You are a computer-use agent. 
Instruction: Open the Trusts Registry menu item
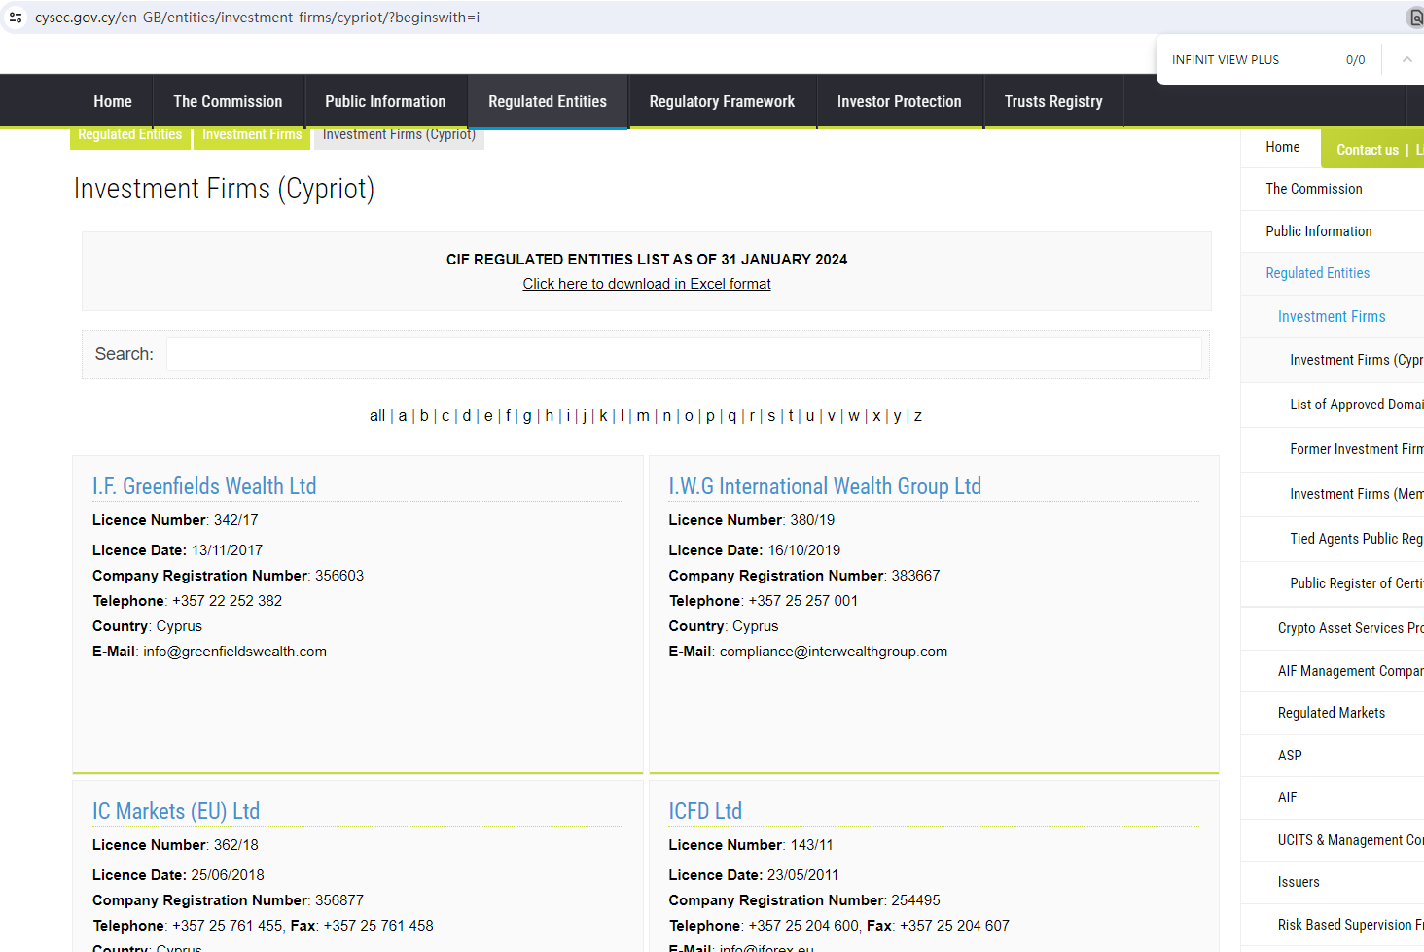(1052, 101)
